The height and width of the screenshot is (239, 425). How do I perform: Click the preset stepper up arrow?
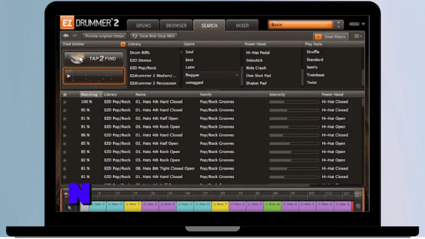(x=339, y=23)
